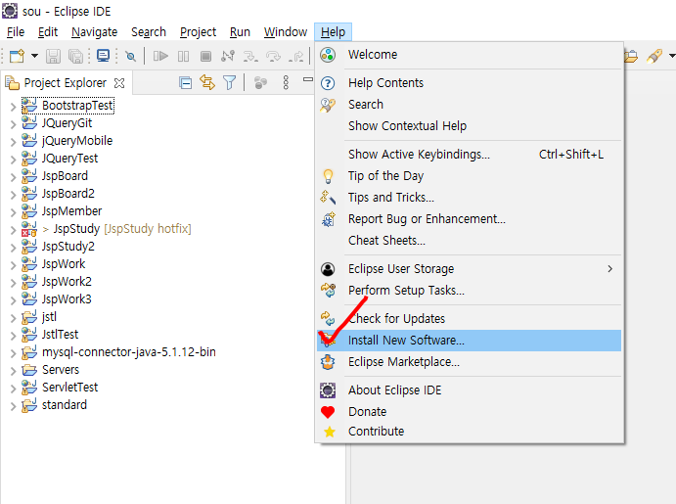Select Show Contextual Help
676x504 pixels.
[469, 126]
